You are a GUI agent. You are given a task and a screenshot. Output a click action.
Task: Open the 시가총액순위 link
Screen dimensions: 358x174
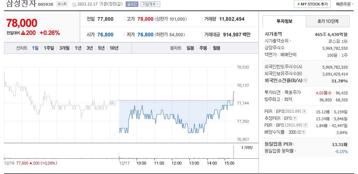pos(276,41)
